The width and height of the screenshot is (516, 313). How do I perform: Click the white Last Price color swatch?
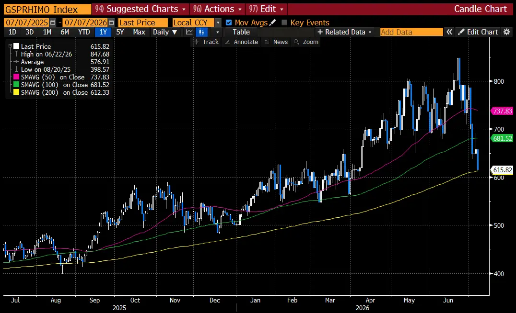point(16,46)
